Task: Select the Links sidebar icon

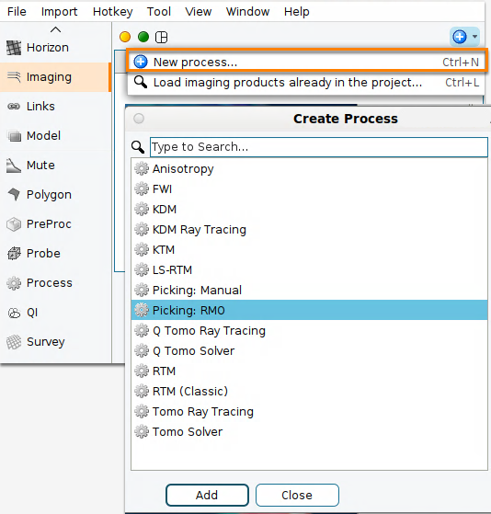Action: pyautogui.click(x=14, y=107)
